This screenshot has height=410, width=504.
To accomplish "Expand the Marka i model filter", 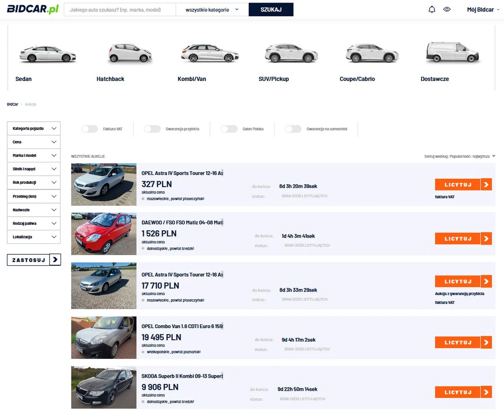I will (34, 155).
